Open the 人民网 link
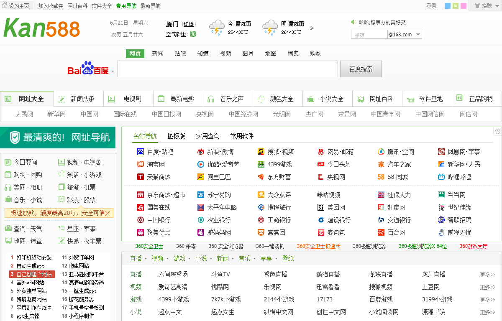This screenshot has height=321, width=502. pos(24,114)
